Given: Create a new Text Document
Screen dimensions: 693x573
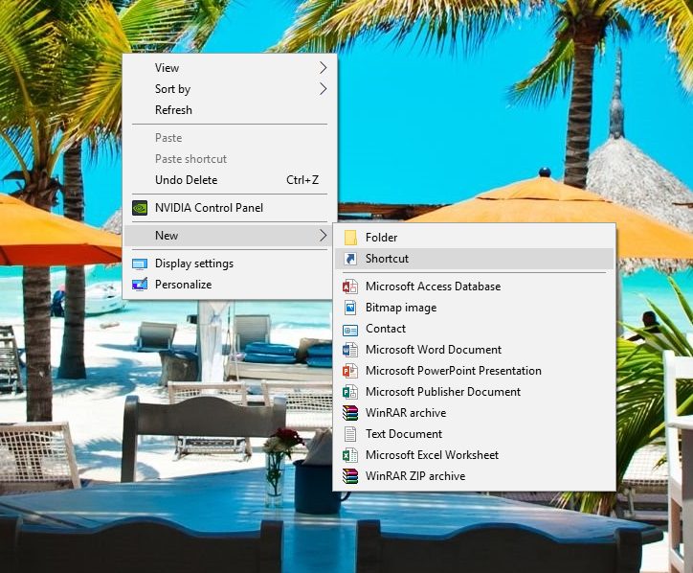Looking at the screenshot, I should (474, 434).
